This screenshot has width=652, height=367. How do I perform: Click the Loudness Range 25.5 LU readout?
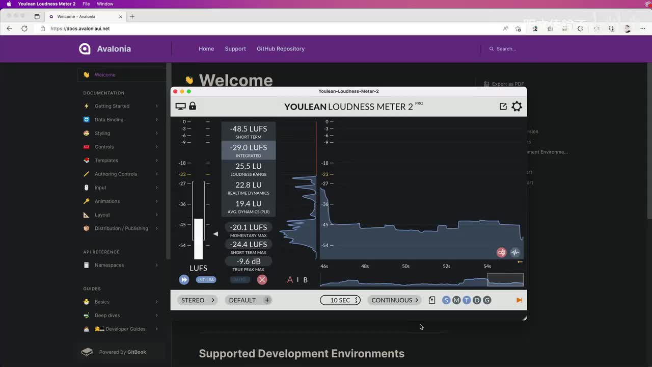click(249, 169)
